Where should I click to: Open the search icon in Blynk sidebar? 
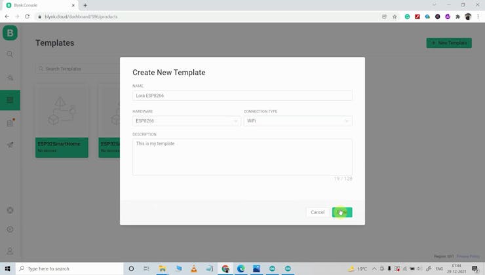click(x=10, y=54)
